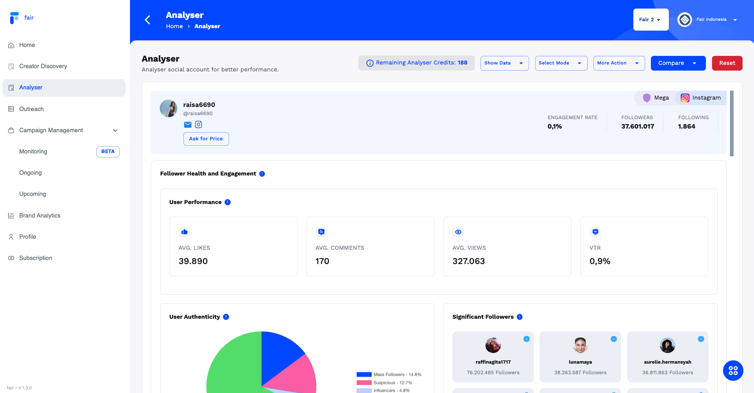754x393 pixels.
Task: Click the Following value 1.864
Action: (x=687, y=127)
